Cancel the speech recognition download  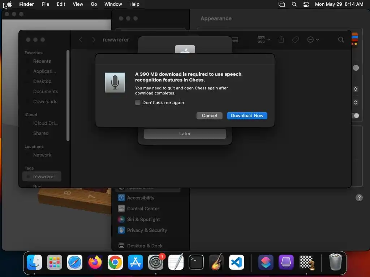click(x=209, y=116)
